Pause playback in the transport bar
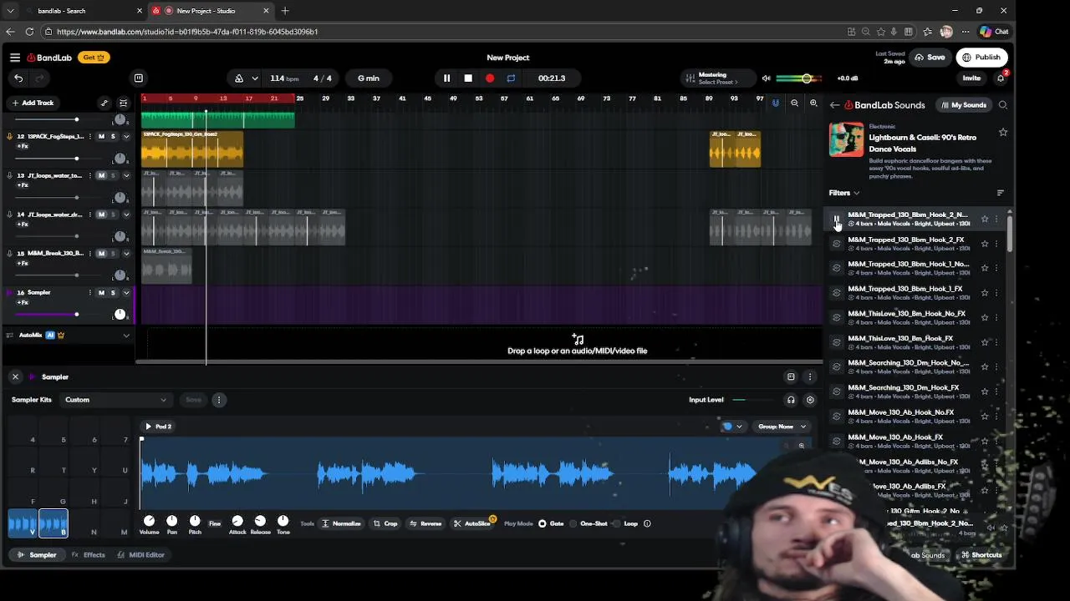The width and height of the screenshot is (1070, 601). click(446, 78)
